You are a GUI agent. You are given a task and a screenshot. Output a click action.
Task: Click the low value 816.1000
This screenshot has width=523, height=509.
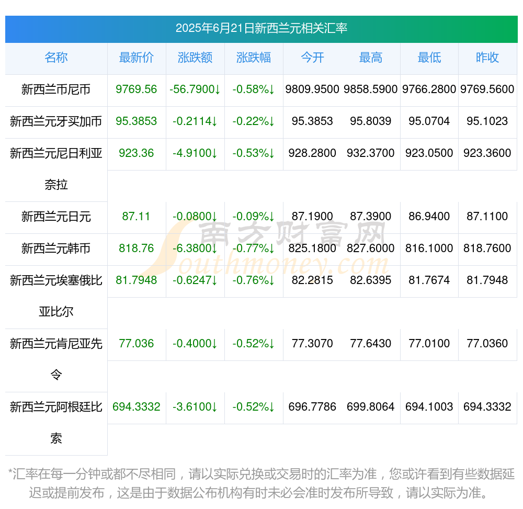(x=429, y=248)
